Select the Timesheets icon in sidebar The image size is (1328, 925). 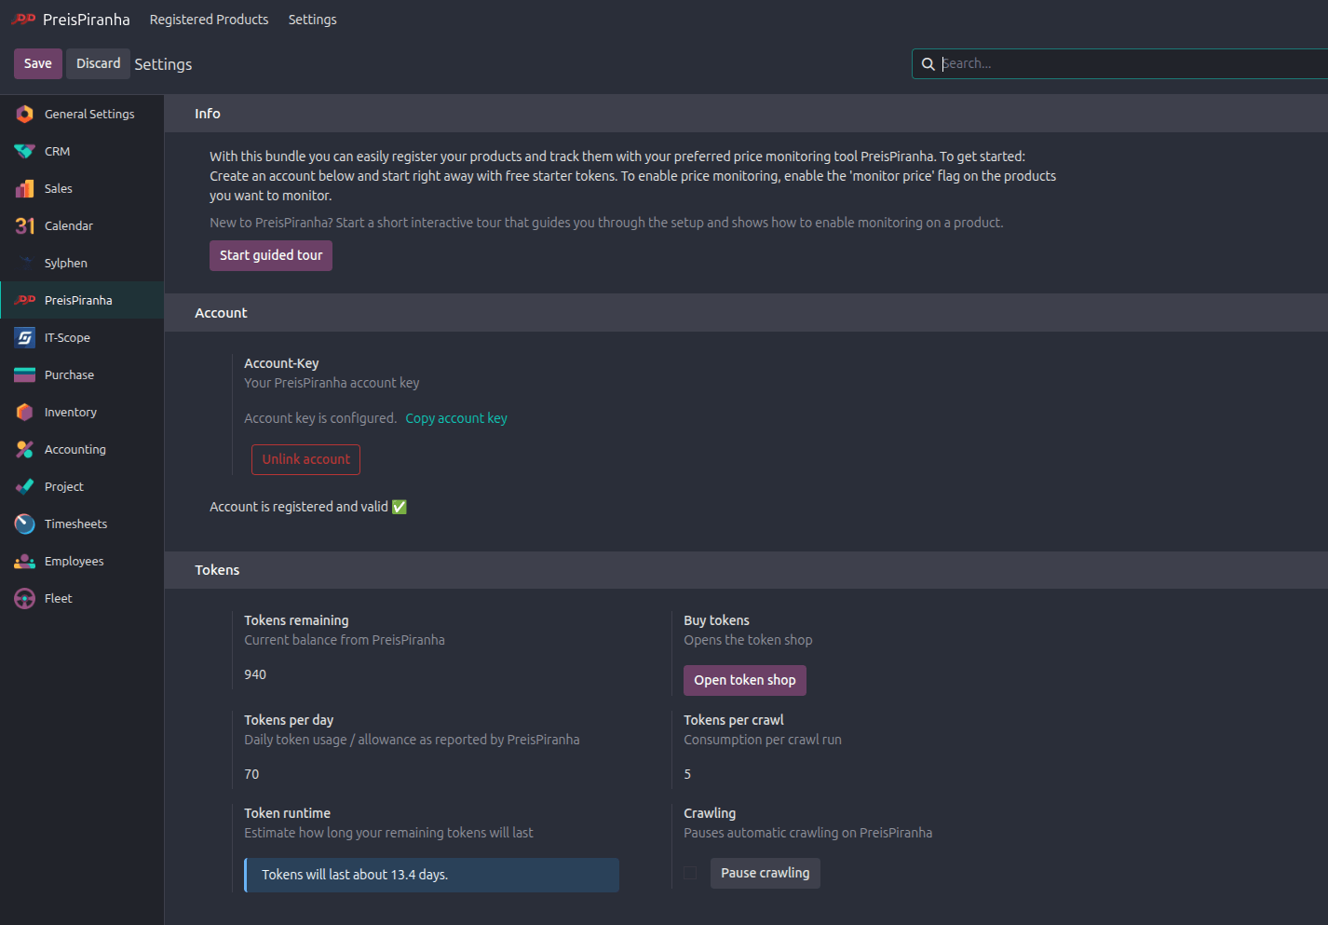pyautogui.click(x=25, y=524)
